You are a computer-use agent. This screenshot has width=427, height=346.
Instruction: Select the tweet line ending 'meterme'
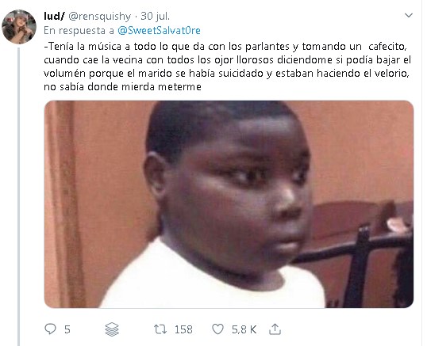tap(122, 87)
